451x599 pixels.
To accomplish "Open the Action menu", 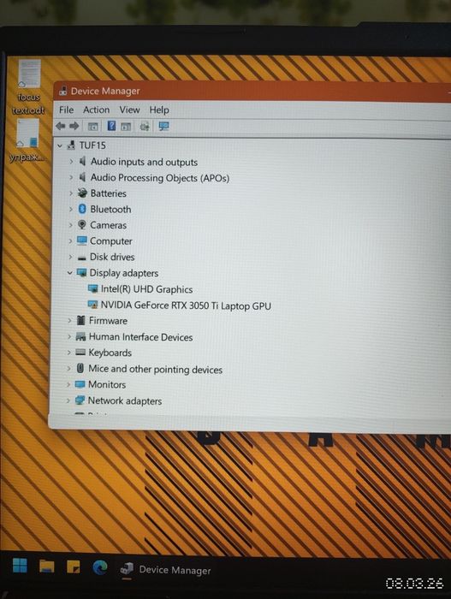I will [x=97, y=110].
